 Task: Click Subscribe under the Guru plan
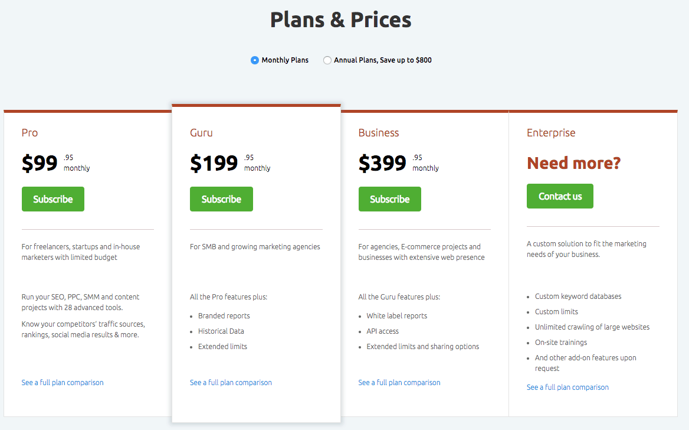click(221, 199)
